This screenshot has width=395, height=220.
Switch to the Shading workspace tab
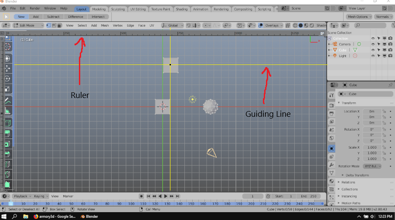pos(182,9)
